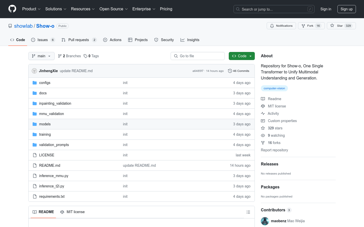The image size is (364, 227).
Task: Click the inpainting_validation folder icon
Action: pyautogui.click(x=35, y=103)
